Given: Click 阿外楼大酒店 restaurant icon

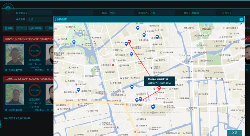Looking at the screenshot, I should (126, 105).
